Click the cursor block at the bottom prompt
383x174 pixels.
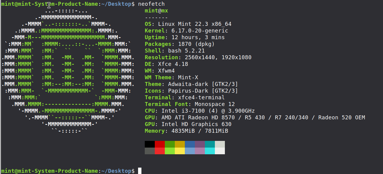coord(140,171)
